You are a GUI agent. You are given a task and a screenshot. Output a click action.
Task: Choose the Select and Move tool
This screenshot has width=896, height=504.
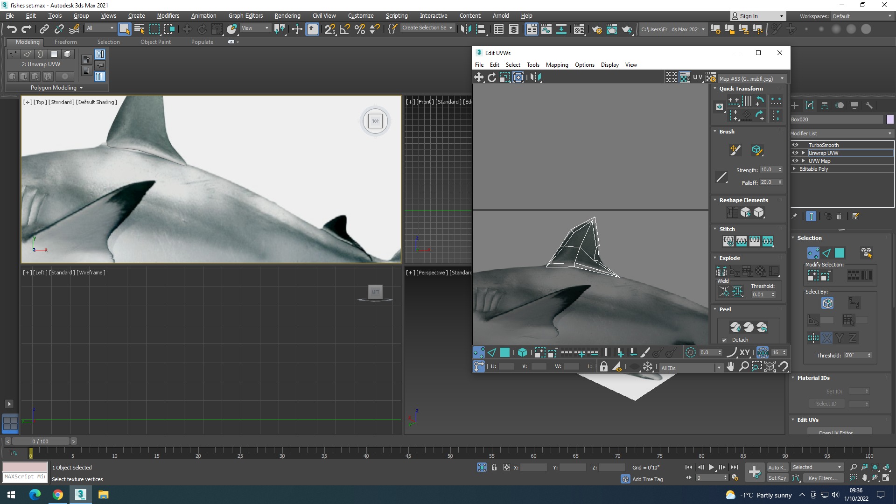click(x=187, y=29)
